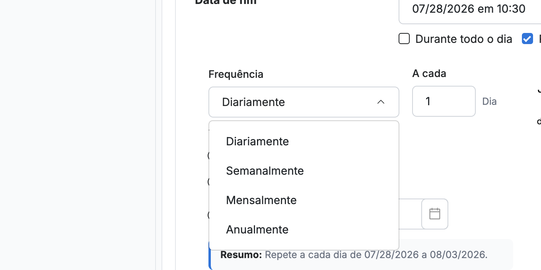Focus the A cada interval number field
The width and height of the screenshot is (541, 270).
(444, 101)
